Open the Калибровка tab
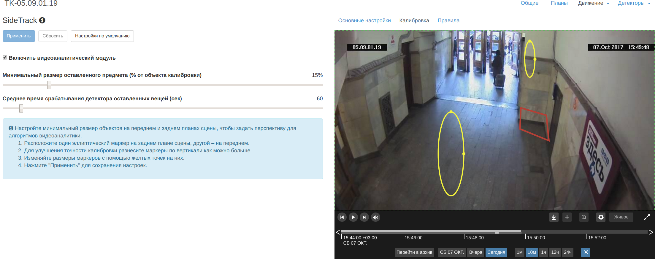This screenshot has width=658, height=279. (414, 20)
